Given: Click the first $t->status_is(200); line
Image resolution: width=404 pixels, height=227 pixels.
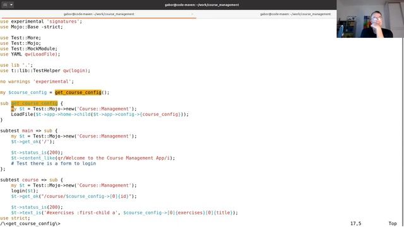Looking at the screenshot, I should tap(37, 153).
